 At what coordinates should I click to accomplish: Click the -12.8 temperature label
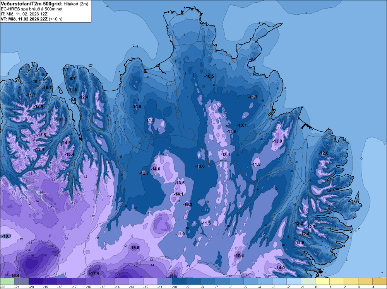point(38,106)
